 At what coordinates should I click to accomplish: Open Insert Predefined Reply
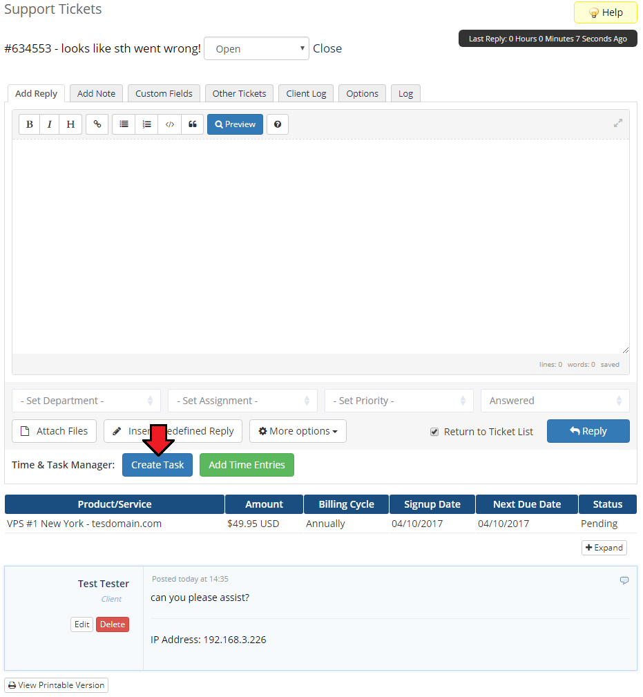[173, 431]
